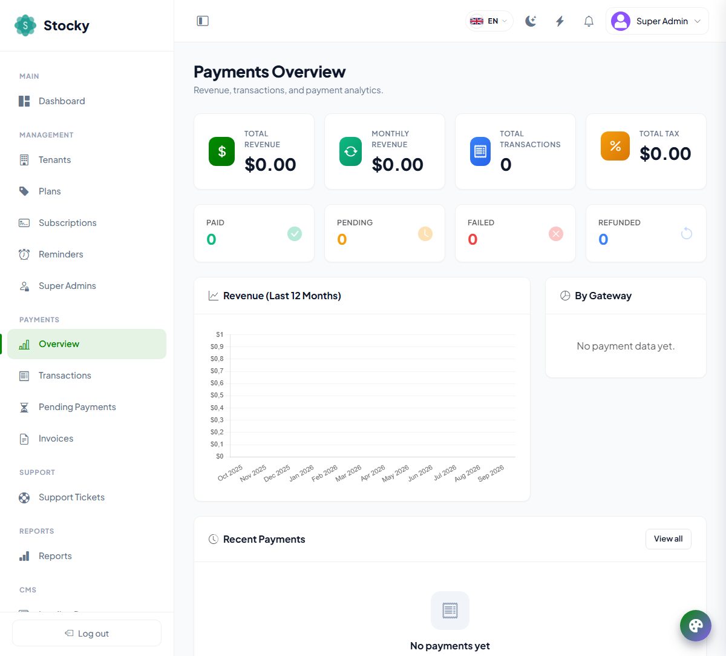The image size is (726, 656).
Task: Click the Failed status card
Action: tap(515, 233)
